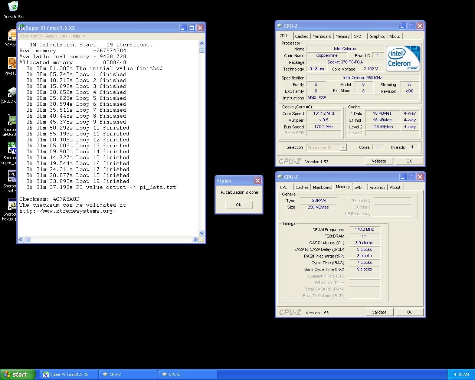Click Validate in lower CPU-Z window
Screen dimensions: 475x380
pyautogui.click(x=379, y=312)
